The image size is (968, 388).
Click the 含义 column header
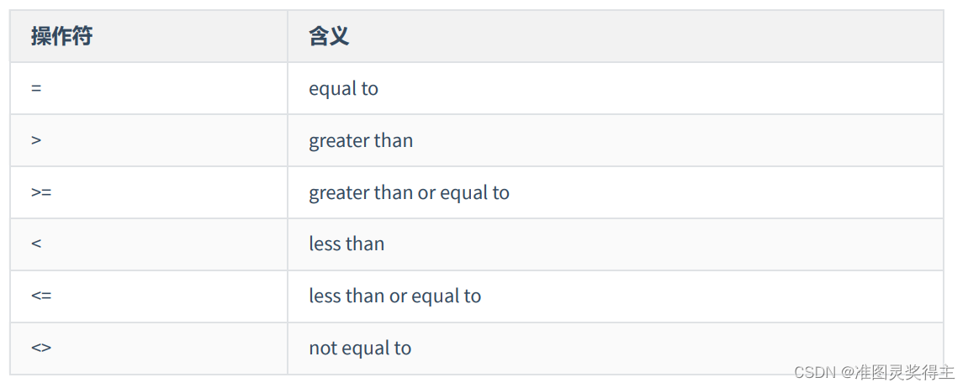click(329, 36)
